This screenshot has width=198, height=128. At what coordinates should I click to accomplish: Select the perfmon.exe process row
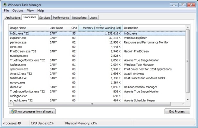18,42
